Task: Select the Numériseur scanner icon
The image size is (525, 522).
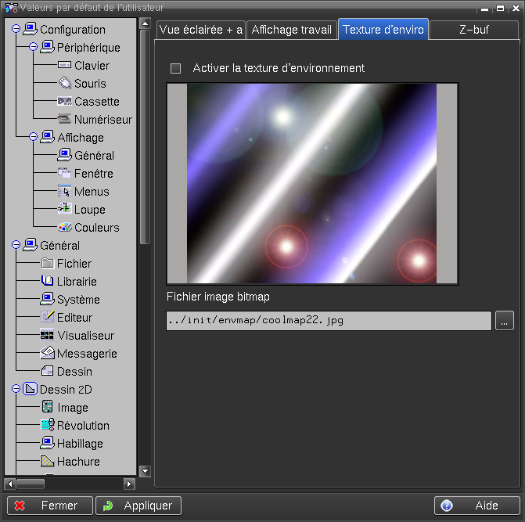Action: coord(64,119)
